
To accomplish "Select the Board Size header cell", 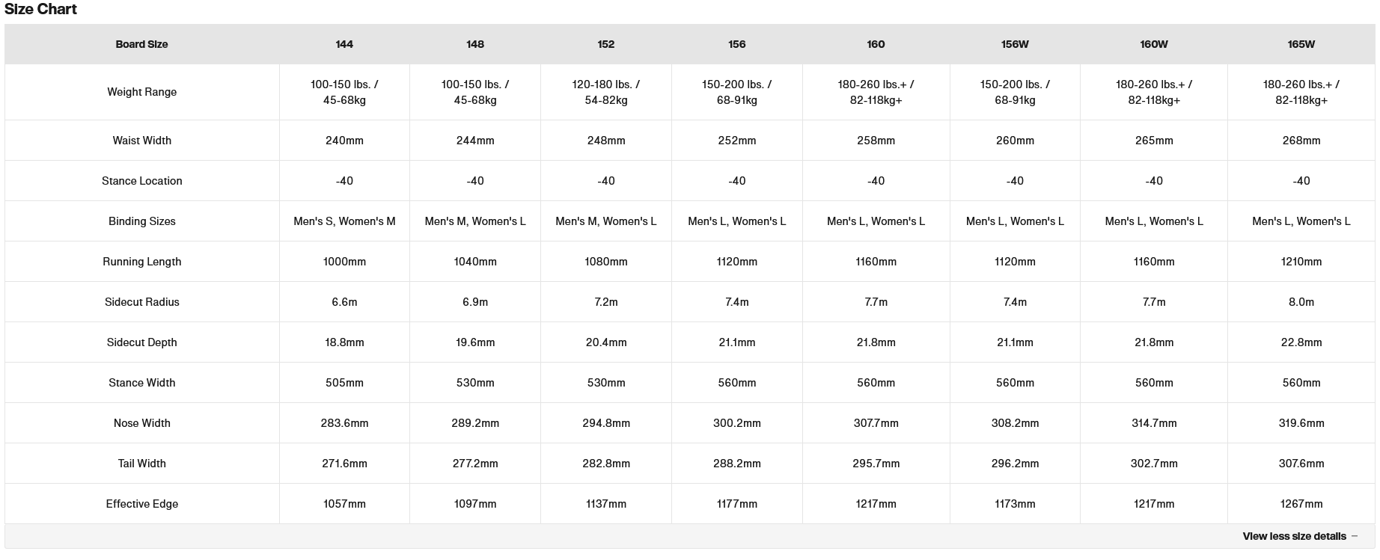I will pos(141,44).
